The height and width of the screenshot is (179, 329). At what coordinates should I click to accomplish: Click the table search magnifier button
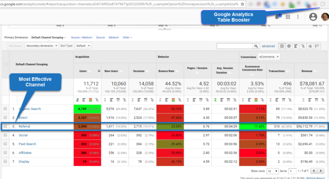(256, 46)
